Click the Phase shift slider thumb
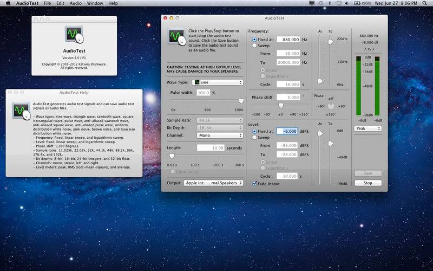This screenshot has height=271, width=433. 281,106
